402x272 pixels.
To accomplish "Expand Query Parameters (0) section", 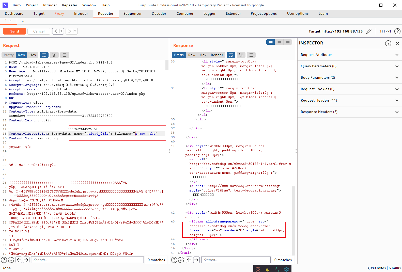I will [350, 66].
